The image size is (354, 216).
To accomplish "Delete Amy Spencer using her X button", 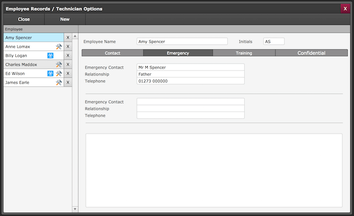I will 68,38.
